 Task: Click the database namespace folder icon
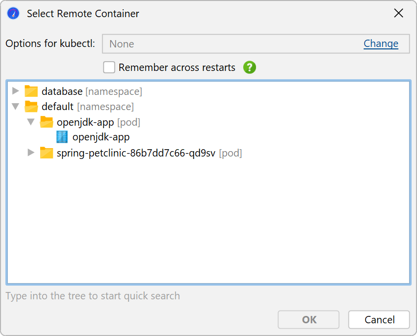[x=31, y=91]
